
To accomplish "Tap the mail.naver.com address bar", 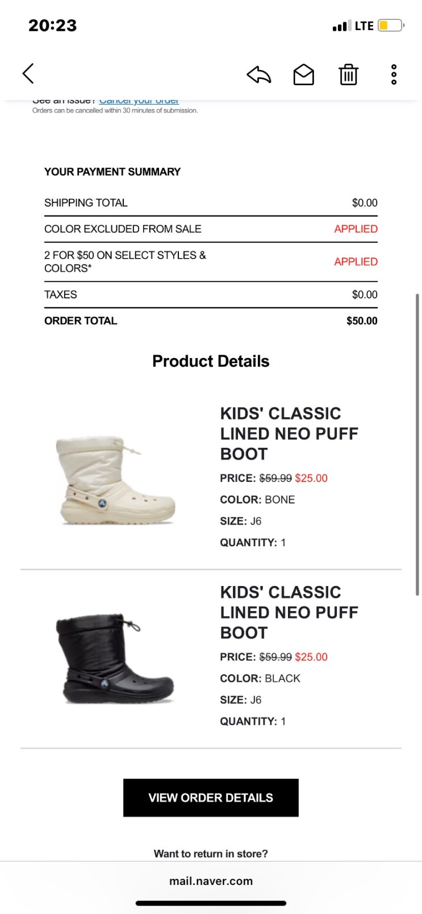I will [x=211, y=881].
